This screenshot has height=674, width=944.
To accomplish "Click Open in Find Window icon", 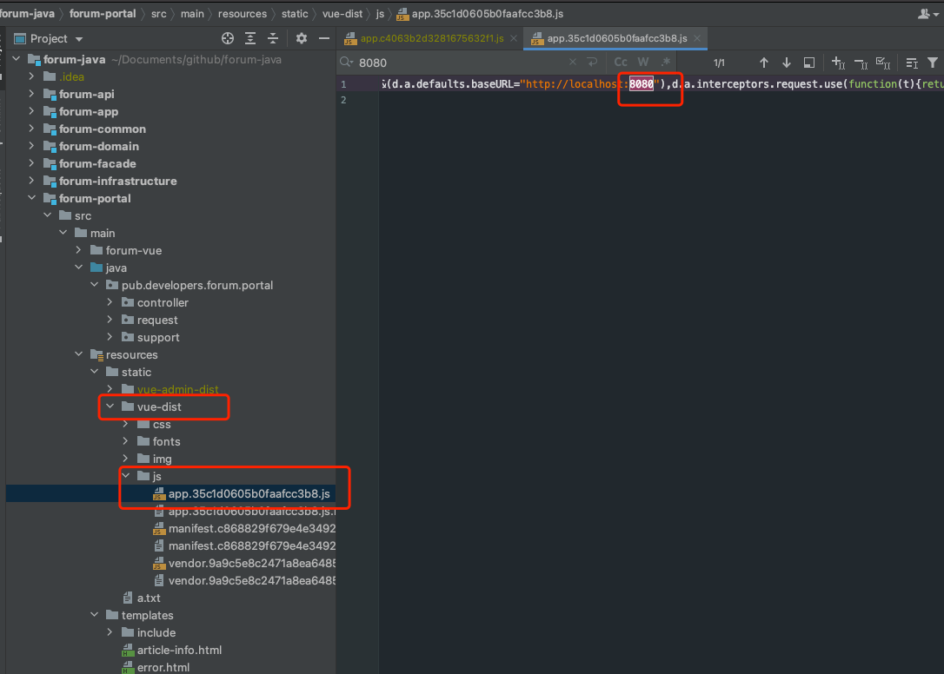I will [x=809, y=63].
